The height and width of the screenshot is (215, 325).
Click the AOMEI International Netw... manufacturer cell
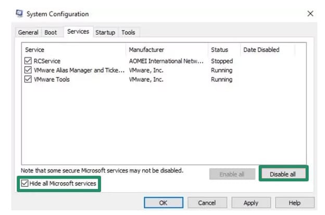pos(166,61)
